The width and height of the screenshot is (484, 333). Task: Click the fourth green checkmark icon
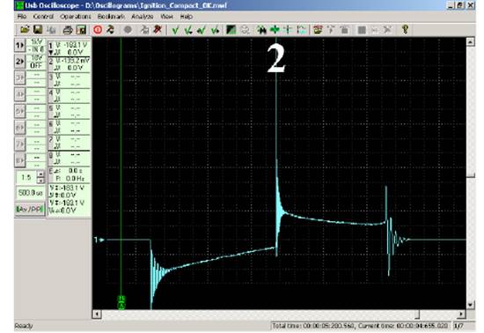pyautogui.click(x=215, y=30)
